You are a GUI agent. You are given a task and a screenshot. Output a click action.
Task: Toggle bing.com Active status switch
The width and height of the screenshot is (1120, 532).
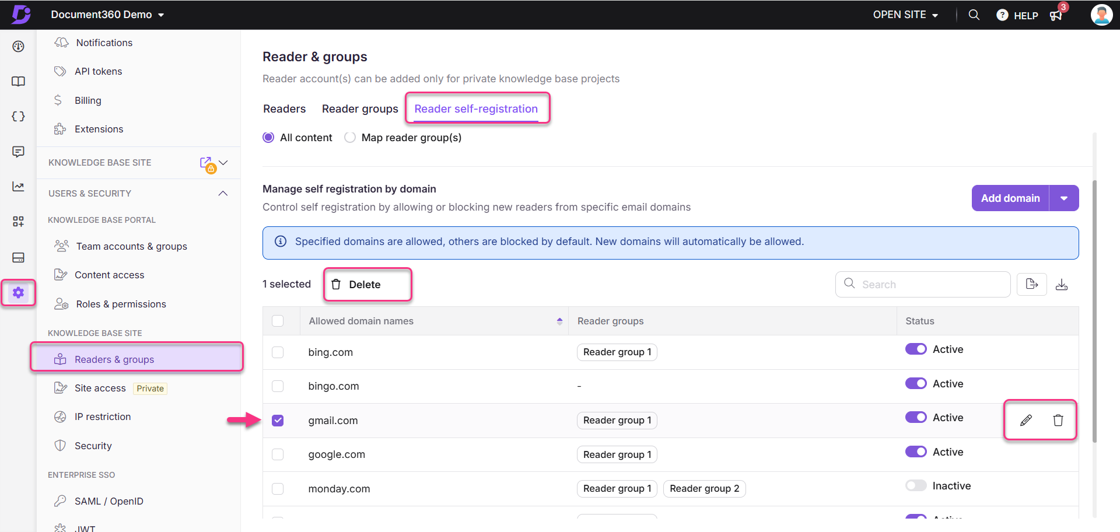click(x=916, y=349)
